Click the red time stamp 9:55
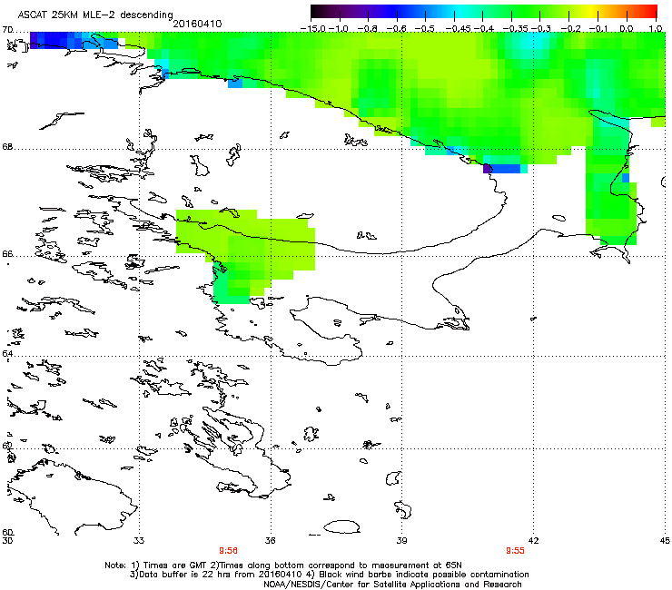Screen dimensions: 672x590 point(515,551)
